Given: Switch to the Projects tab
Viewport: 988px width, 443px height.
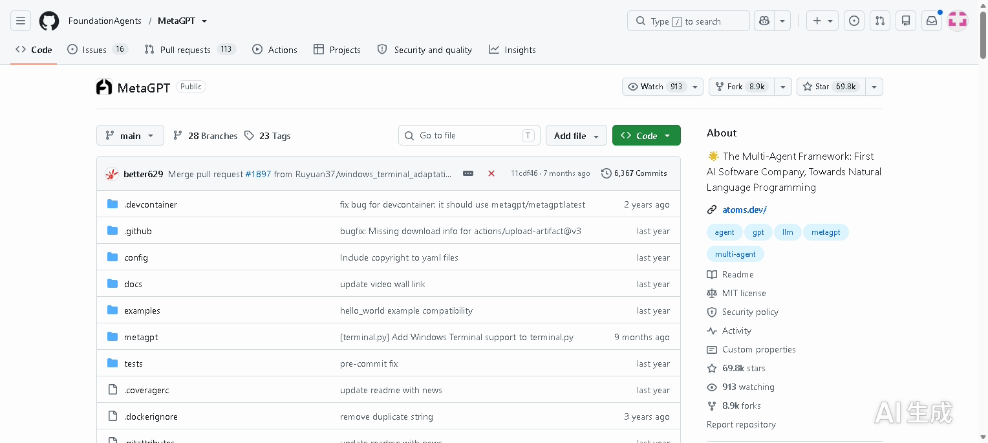Looking at the screenshot, I should 337,50.
